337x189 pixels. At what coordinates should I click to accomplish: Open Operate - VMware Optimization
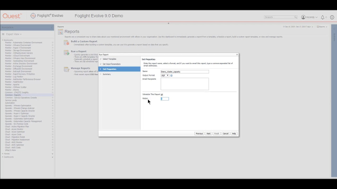18,106
